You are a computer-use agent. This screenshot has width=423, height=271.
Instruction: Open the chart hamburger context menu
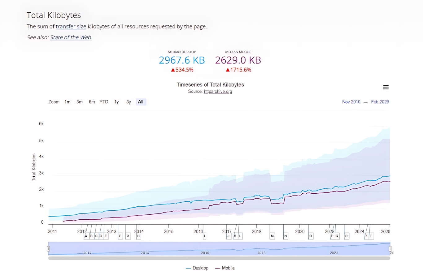pos(386,87)
